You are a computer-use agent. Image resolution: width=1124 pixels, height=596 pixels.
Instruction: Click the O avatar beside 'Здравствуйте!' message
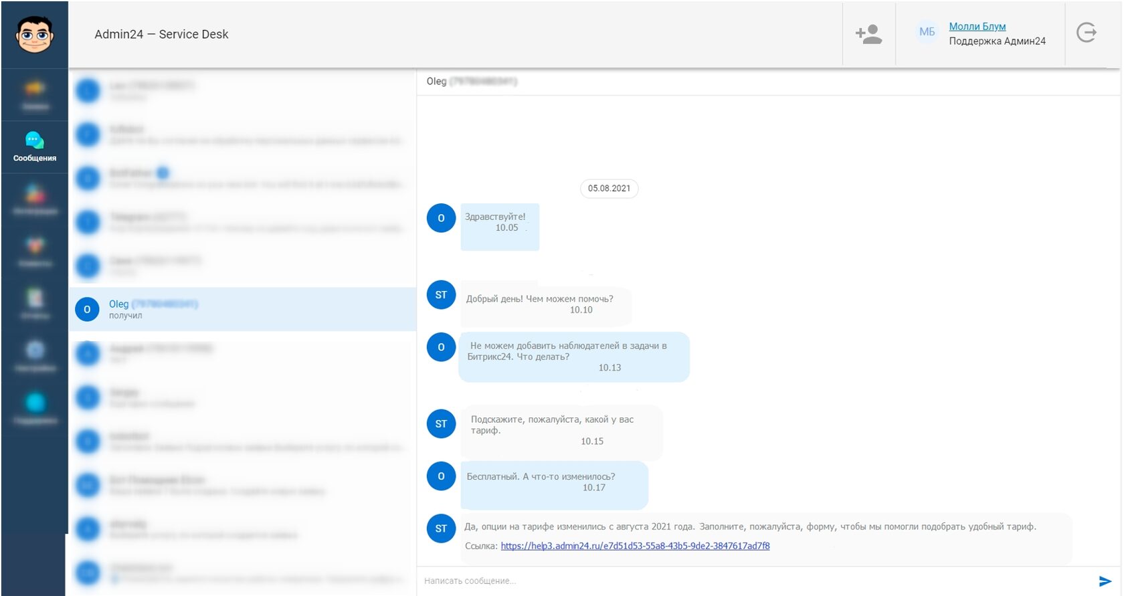point(441,218)
